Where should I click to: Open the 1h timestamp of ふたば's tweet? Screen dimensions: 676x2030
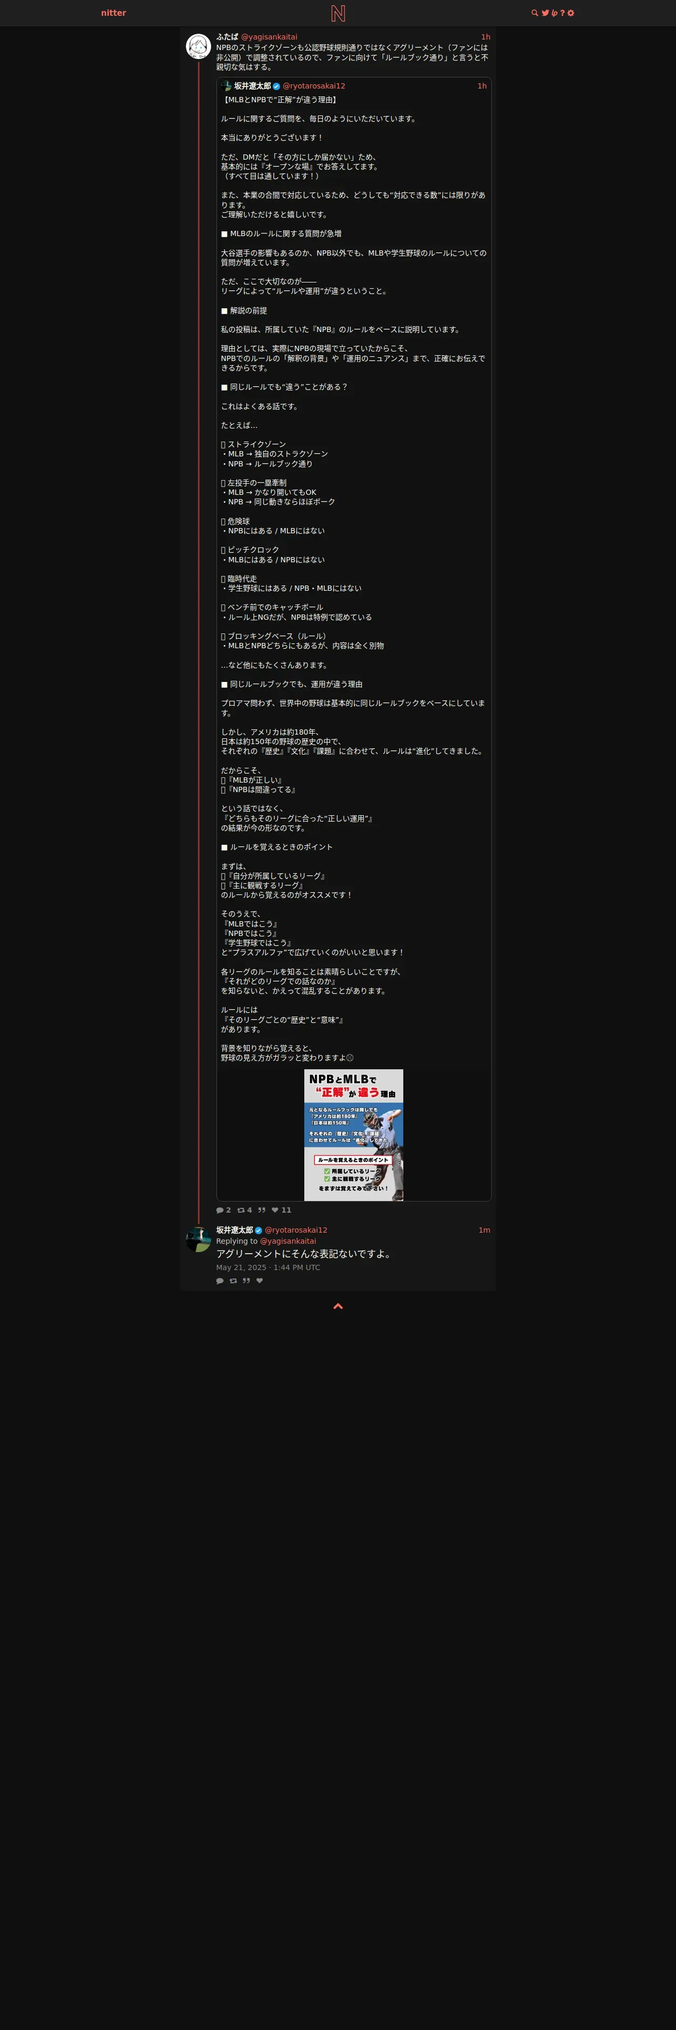pyautogui.click(x=485, y=37)
